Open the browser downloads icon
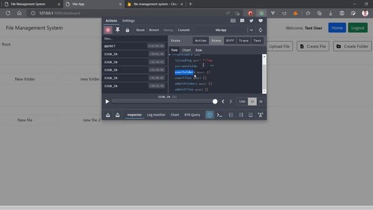Screen dimensions: 373x210 (330, 13)
